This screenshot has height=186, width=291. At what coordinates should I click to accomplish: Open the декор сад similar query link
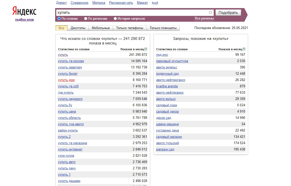[163, 118]
